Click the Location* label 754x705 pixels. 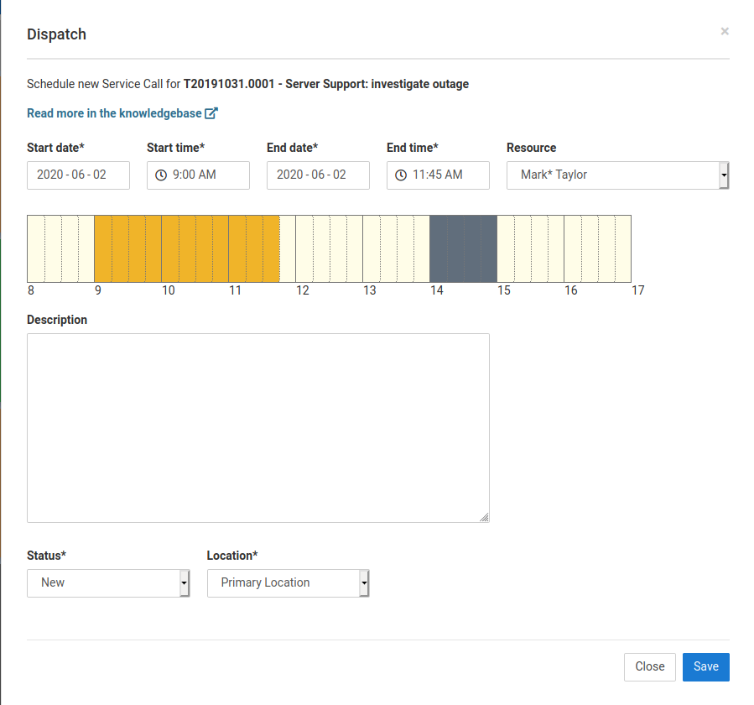(232, 556)
